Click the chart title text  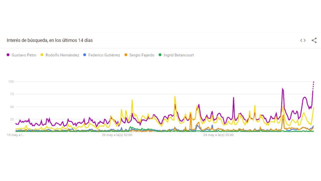(x=49, y=40)
